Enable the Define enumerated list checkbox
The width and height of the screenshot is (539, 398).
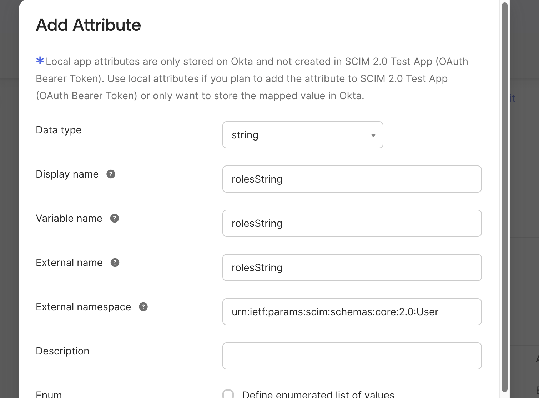228,394
